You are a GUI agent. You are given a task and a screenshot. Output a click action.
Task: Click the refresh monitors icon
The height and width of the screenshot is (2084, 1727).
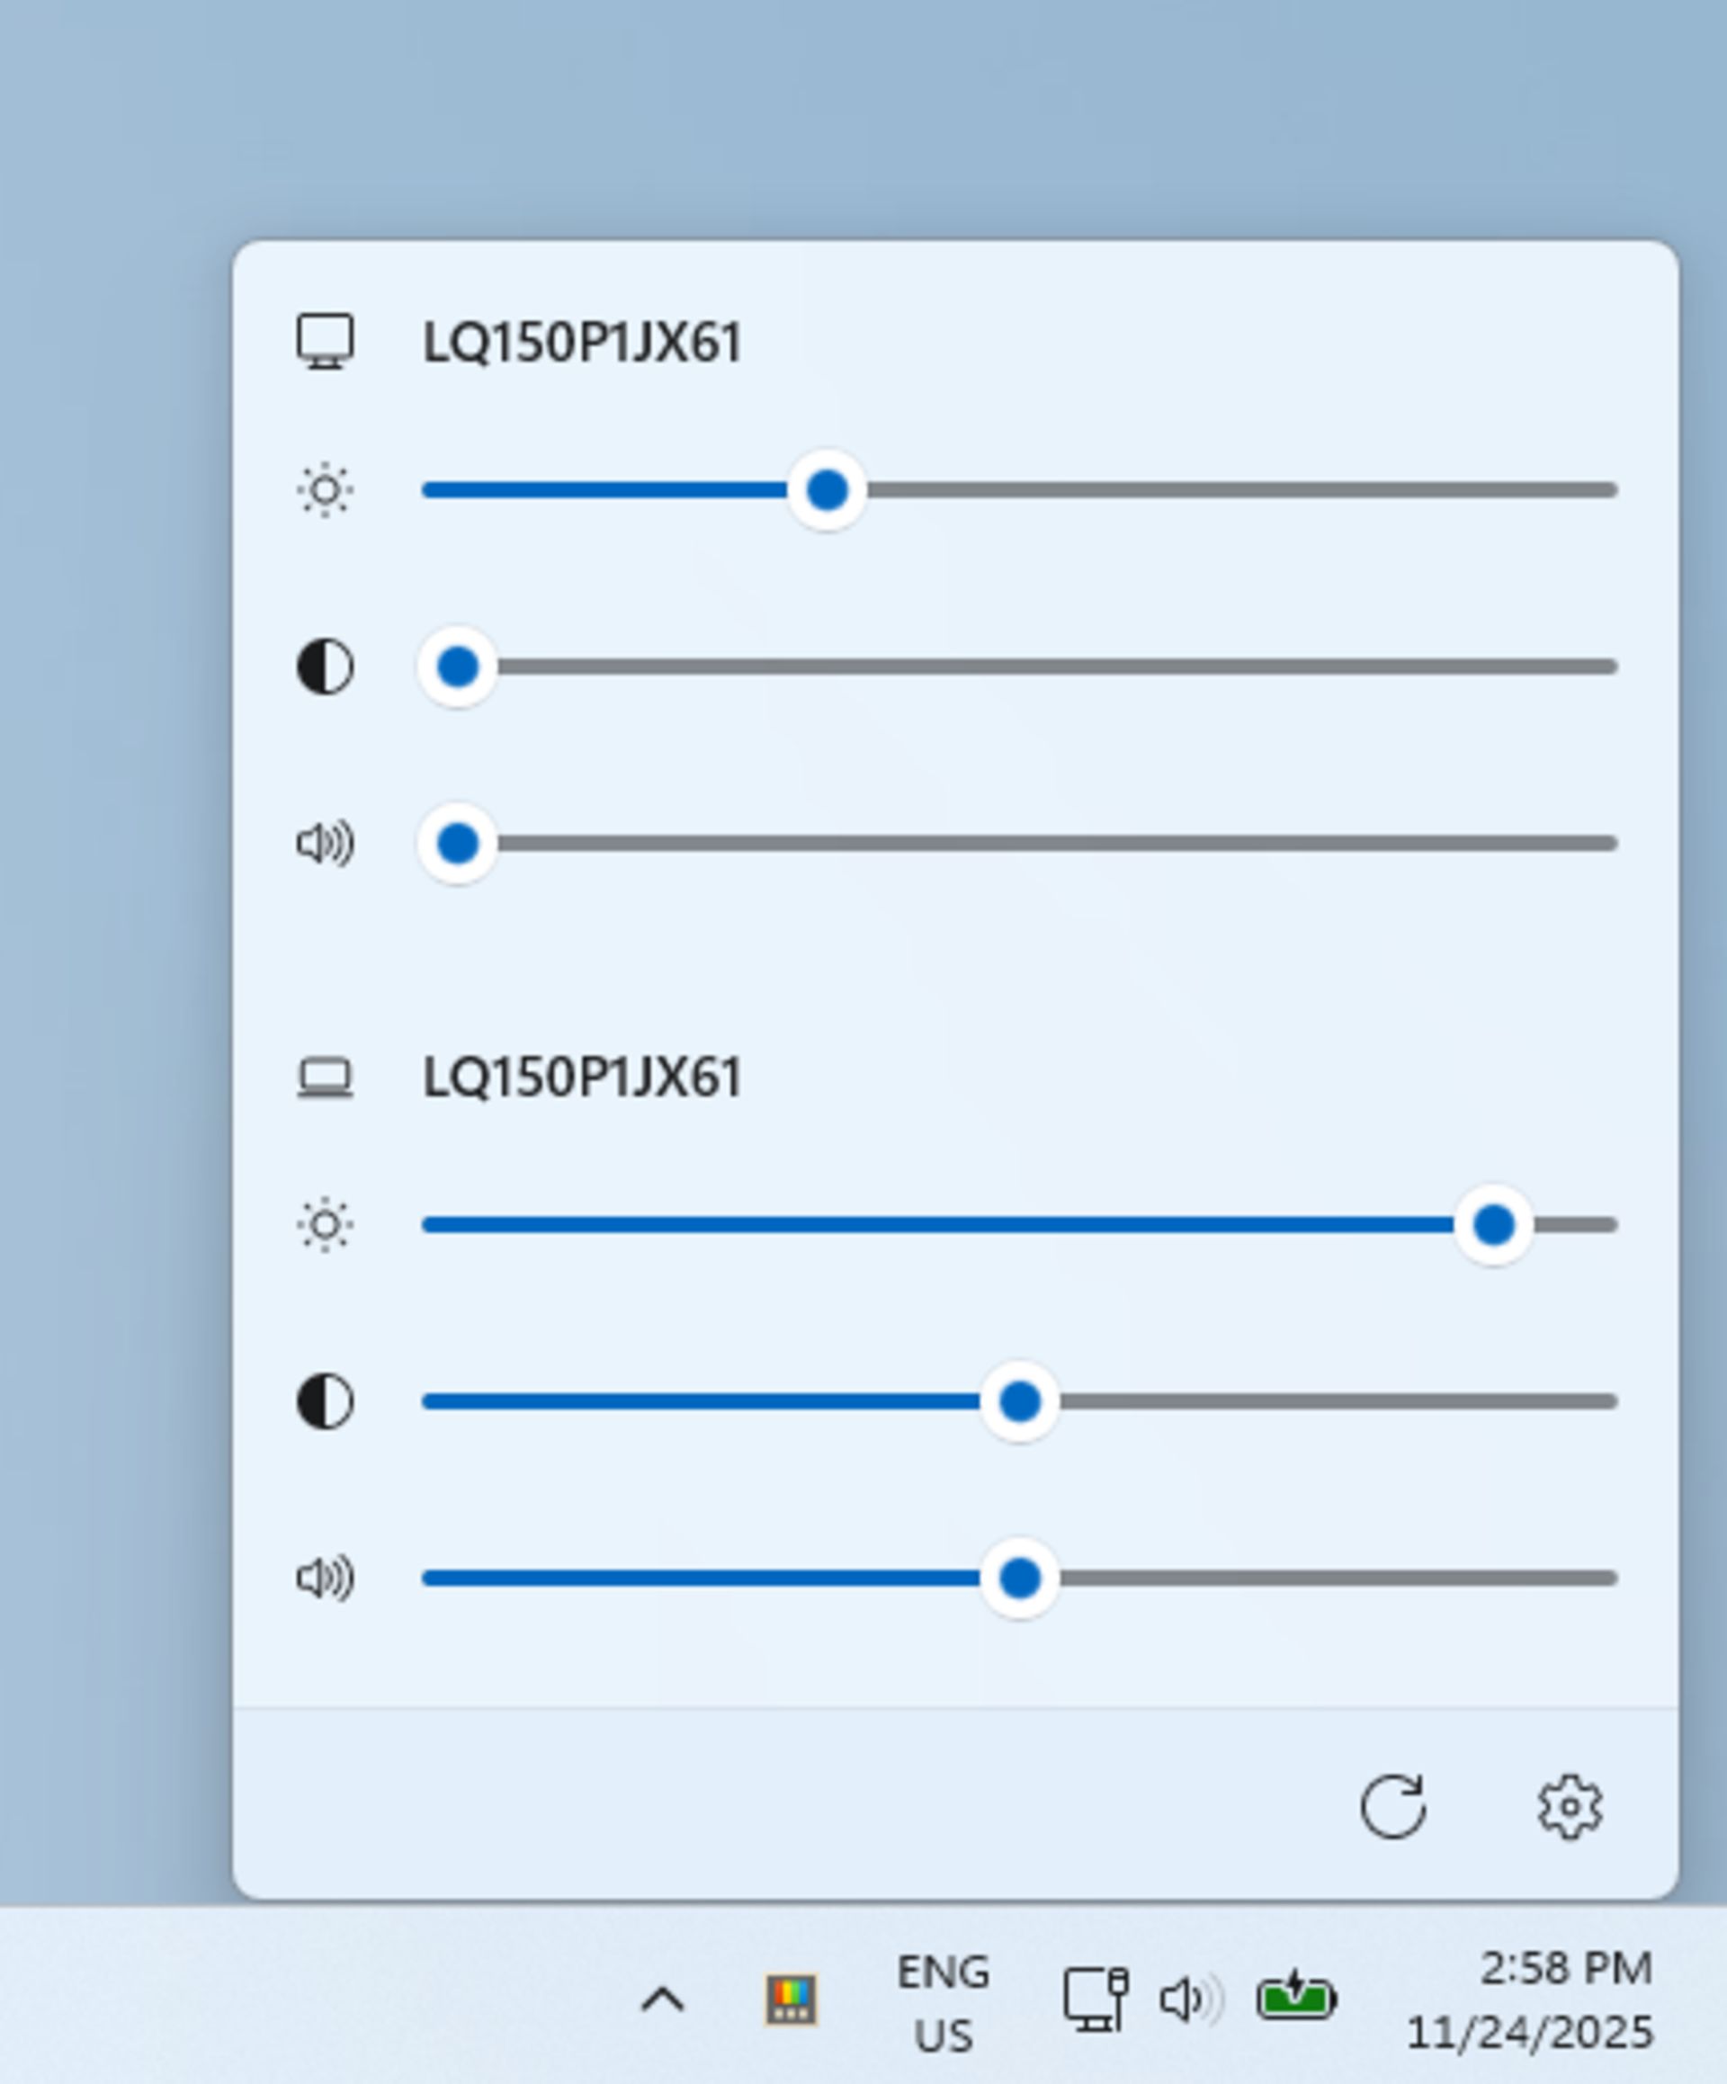click(x=1392, y=1806)
